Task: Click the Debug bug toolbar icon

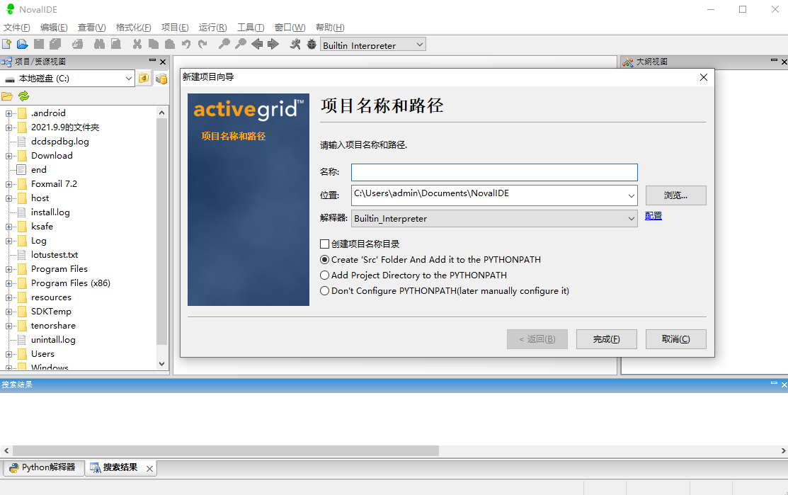Action: tap(312, 44)
